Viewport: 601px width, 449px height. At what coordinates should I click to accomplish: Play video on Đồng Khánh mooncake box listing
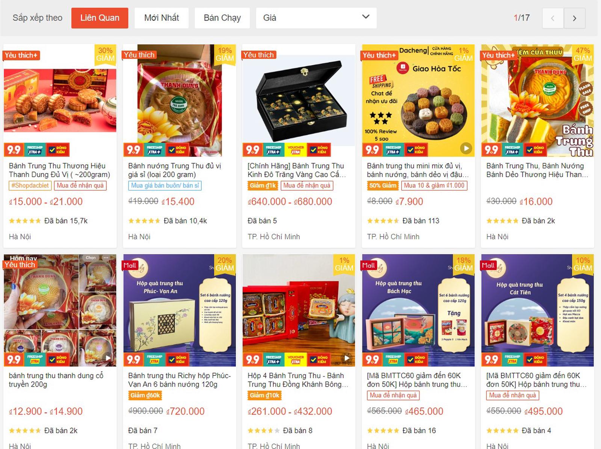pos(347,358)
